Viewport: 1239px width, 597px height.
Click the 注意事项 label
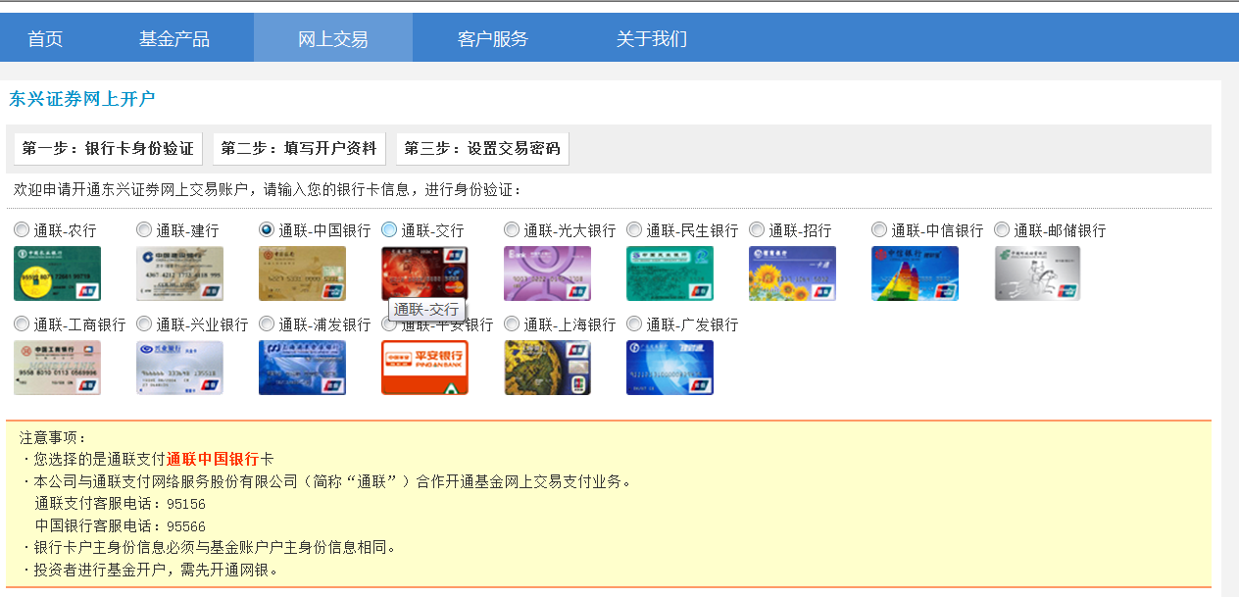[54, 437]
